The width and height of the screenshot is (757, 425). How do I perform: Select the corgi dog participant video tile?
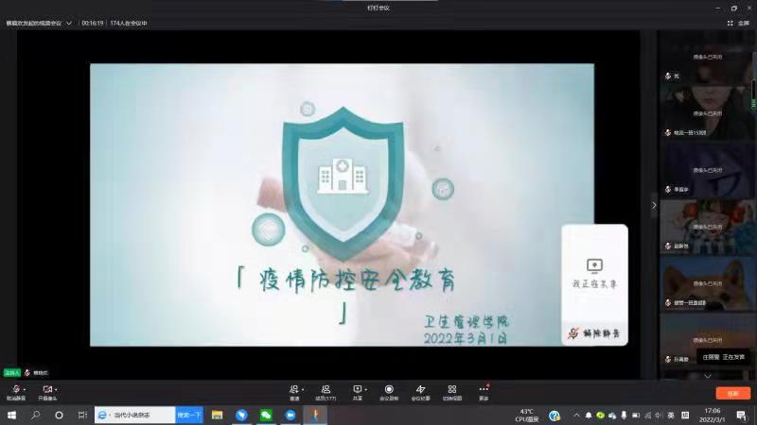pyautogui.click(x=706, y=281)
